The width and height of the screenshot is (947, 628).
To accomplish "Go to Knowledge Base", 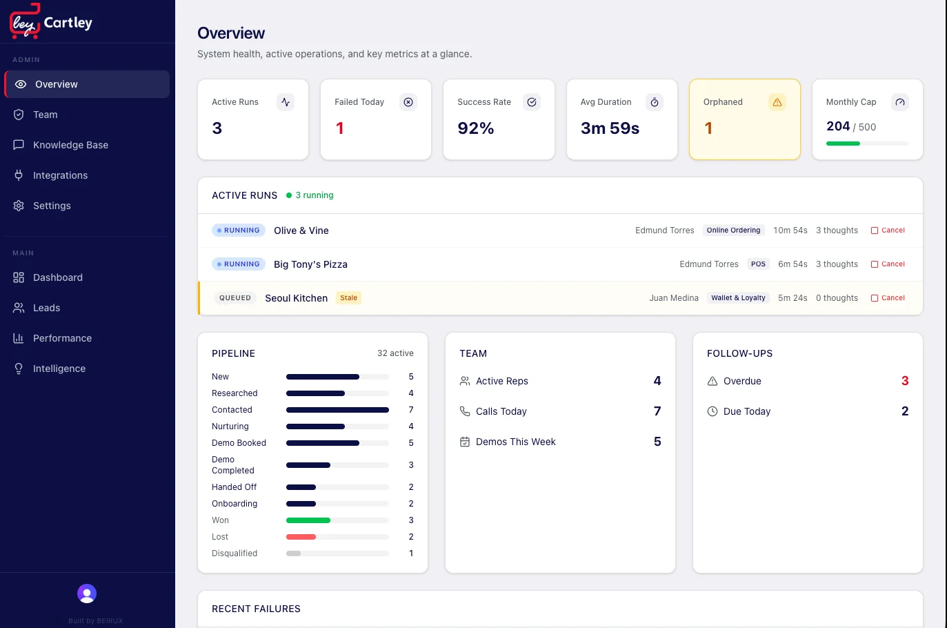I will pyautogui.click(x=87, y=145).
